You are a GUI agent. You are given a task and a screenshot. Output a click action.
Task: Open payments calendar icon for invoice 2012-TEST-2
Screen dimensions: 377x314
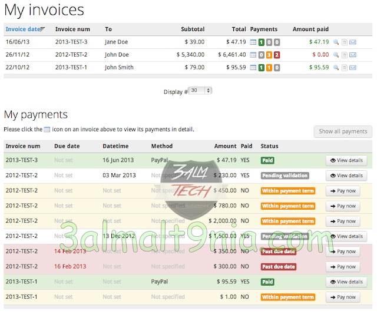253,55
